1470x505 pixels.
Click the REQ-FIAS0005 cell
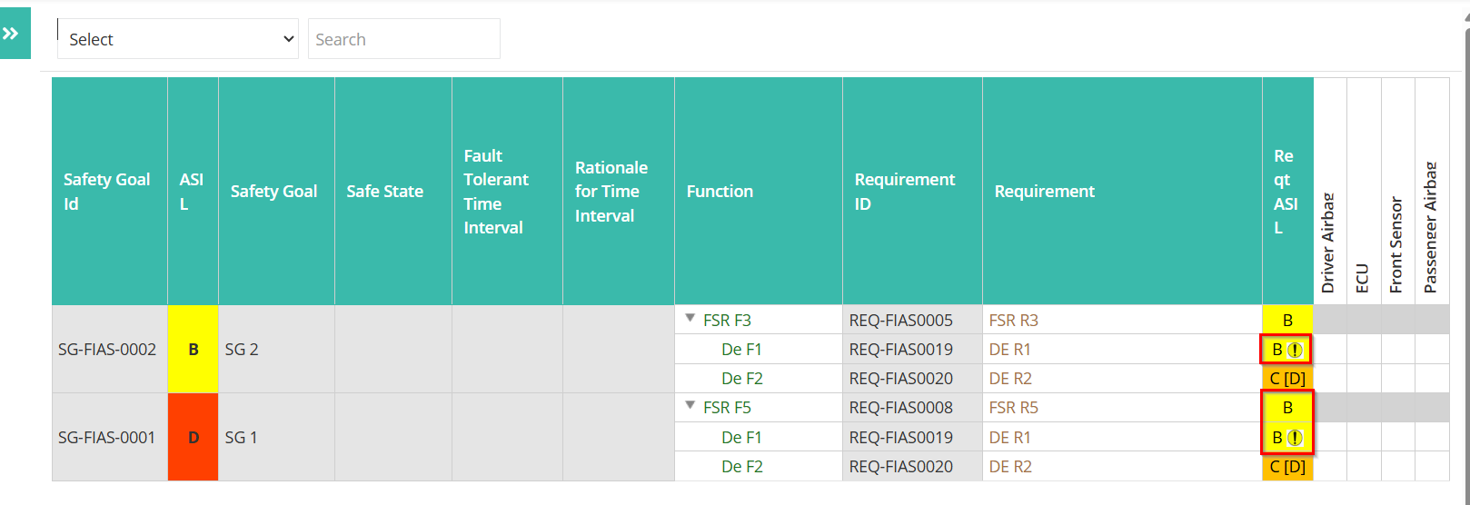[912, 320]
